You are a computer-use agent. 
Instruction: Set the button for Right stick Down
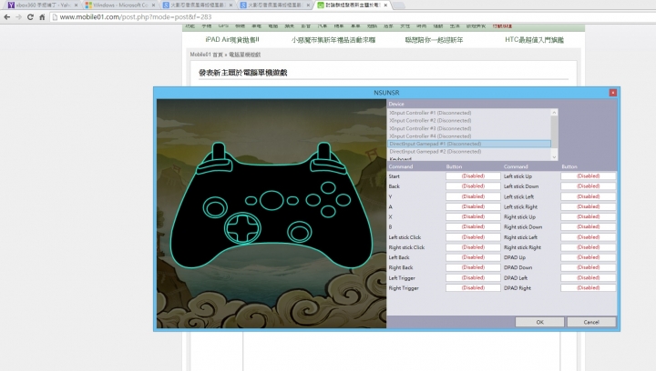point(589,226)
